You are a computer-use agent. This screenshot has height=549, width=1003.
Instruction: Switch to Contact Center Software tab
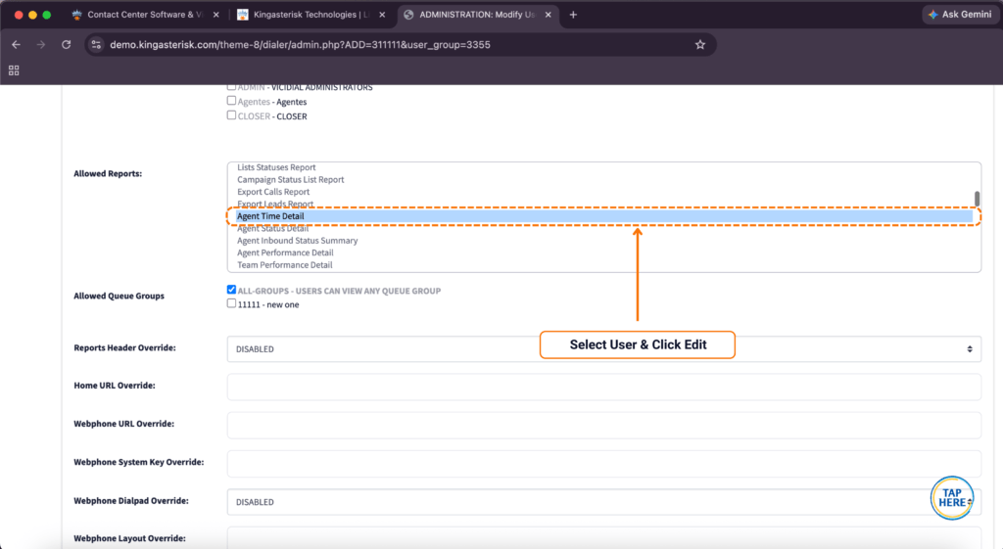[x=145, y=15]
